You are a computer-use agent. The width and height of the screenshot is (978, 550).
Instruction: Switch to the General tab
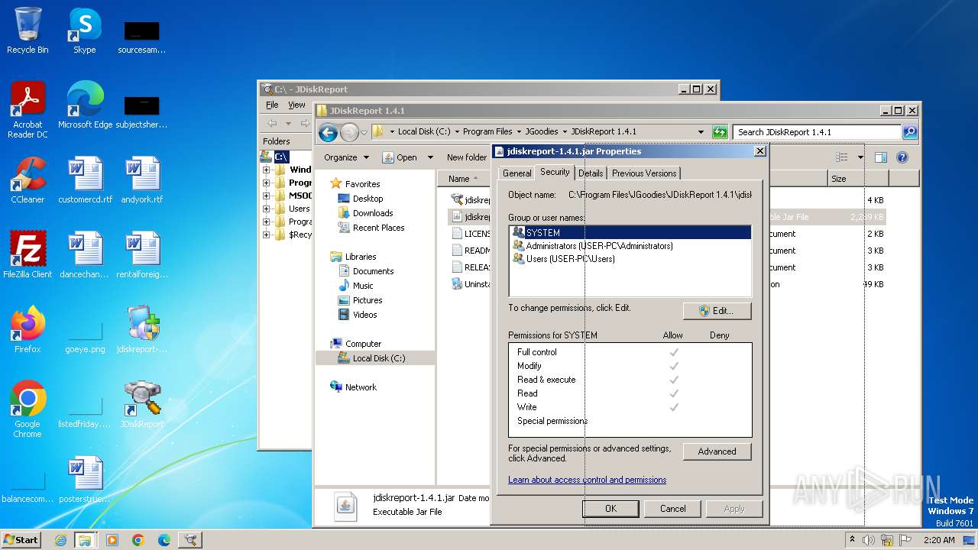click(517, 173)
